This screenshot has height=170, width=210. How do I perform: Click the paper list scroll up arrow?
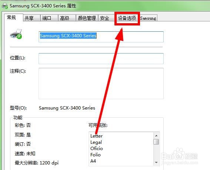[x=156, y=136]
